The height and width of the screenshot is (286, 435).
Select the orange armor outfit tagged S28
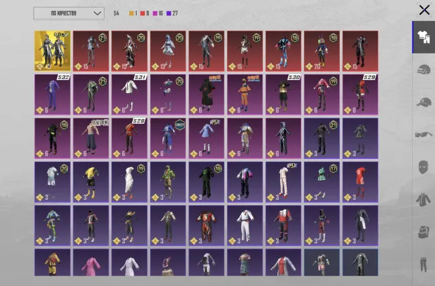130,138
